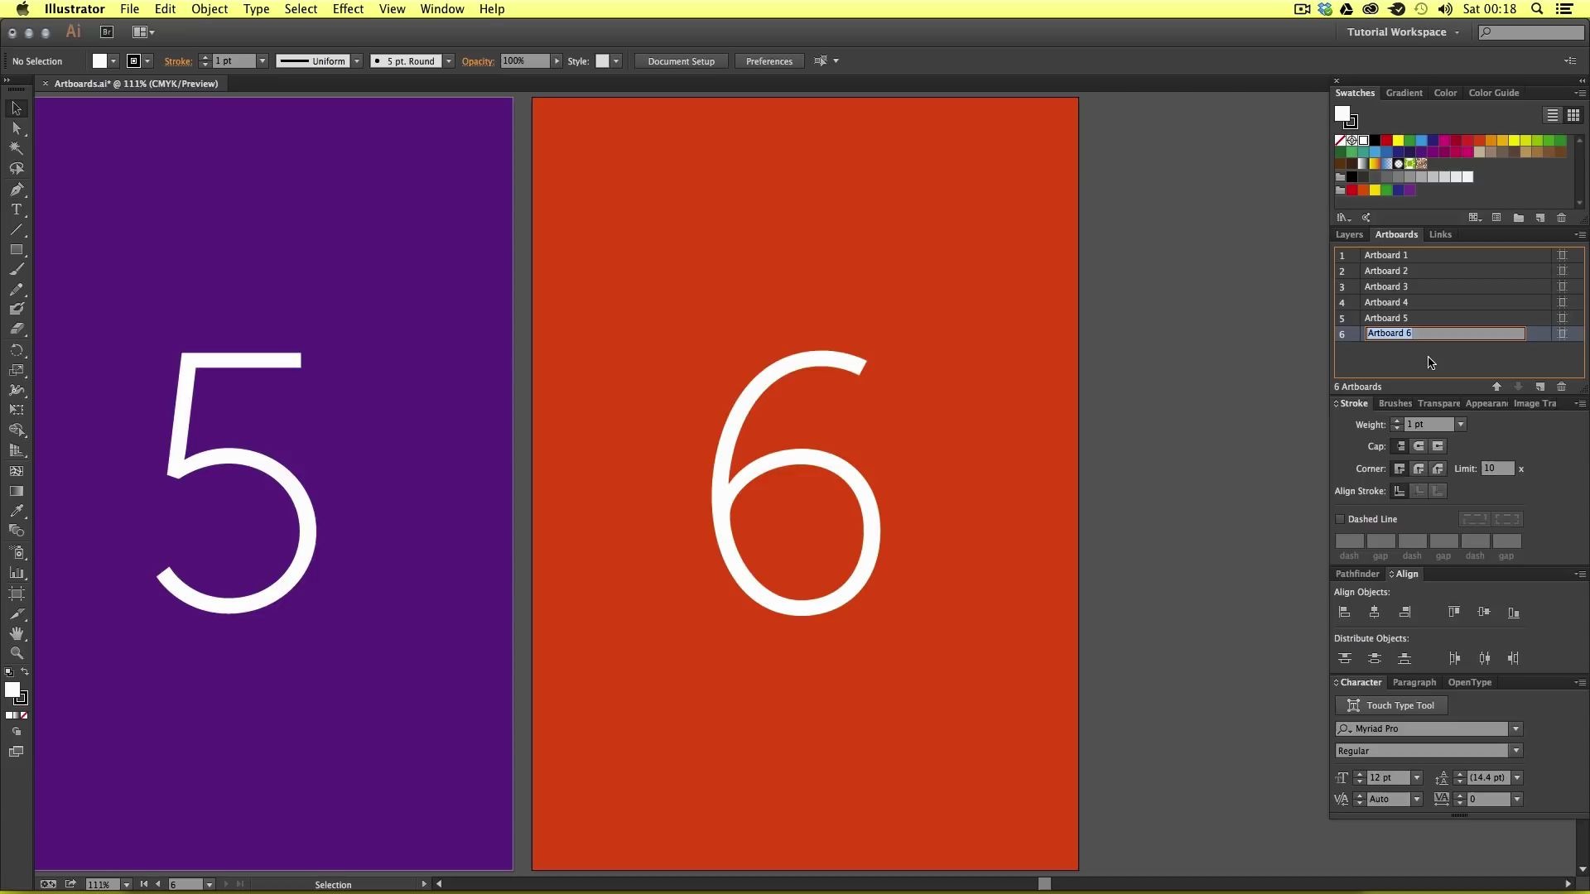Select the Hand tool

coord(16,633)
